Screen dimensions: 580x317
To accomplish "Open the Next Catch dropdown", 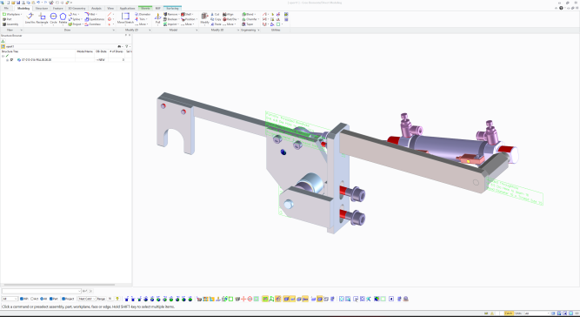I will (x=87, y=299).
